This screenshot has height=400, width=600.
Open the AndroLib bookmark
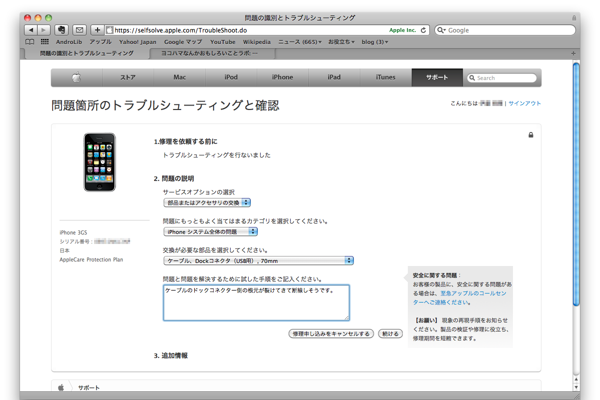pyautogui.click(x=69, y=42)
